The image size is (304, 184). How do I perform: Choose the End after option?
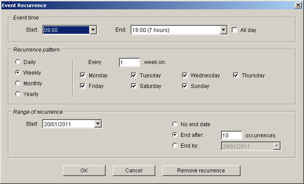tap(175, 135)
